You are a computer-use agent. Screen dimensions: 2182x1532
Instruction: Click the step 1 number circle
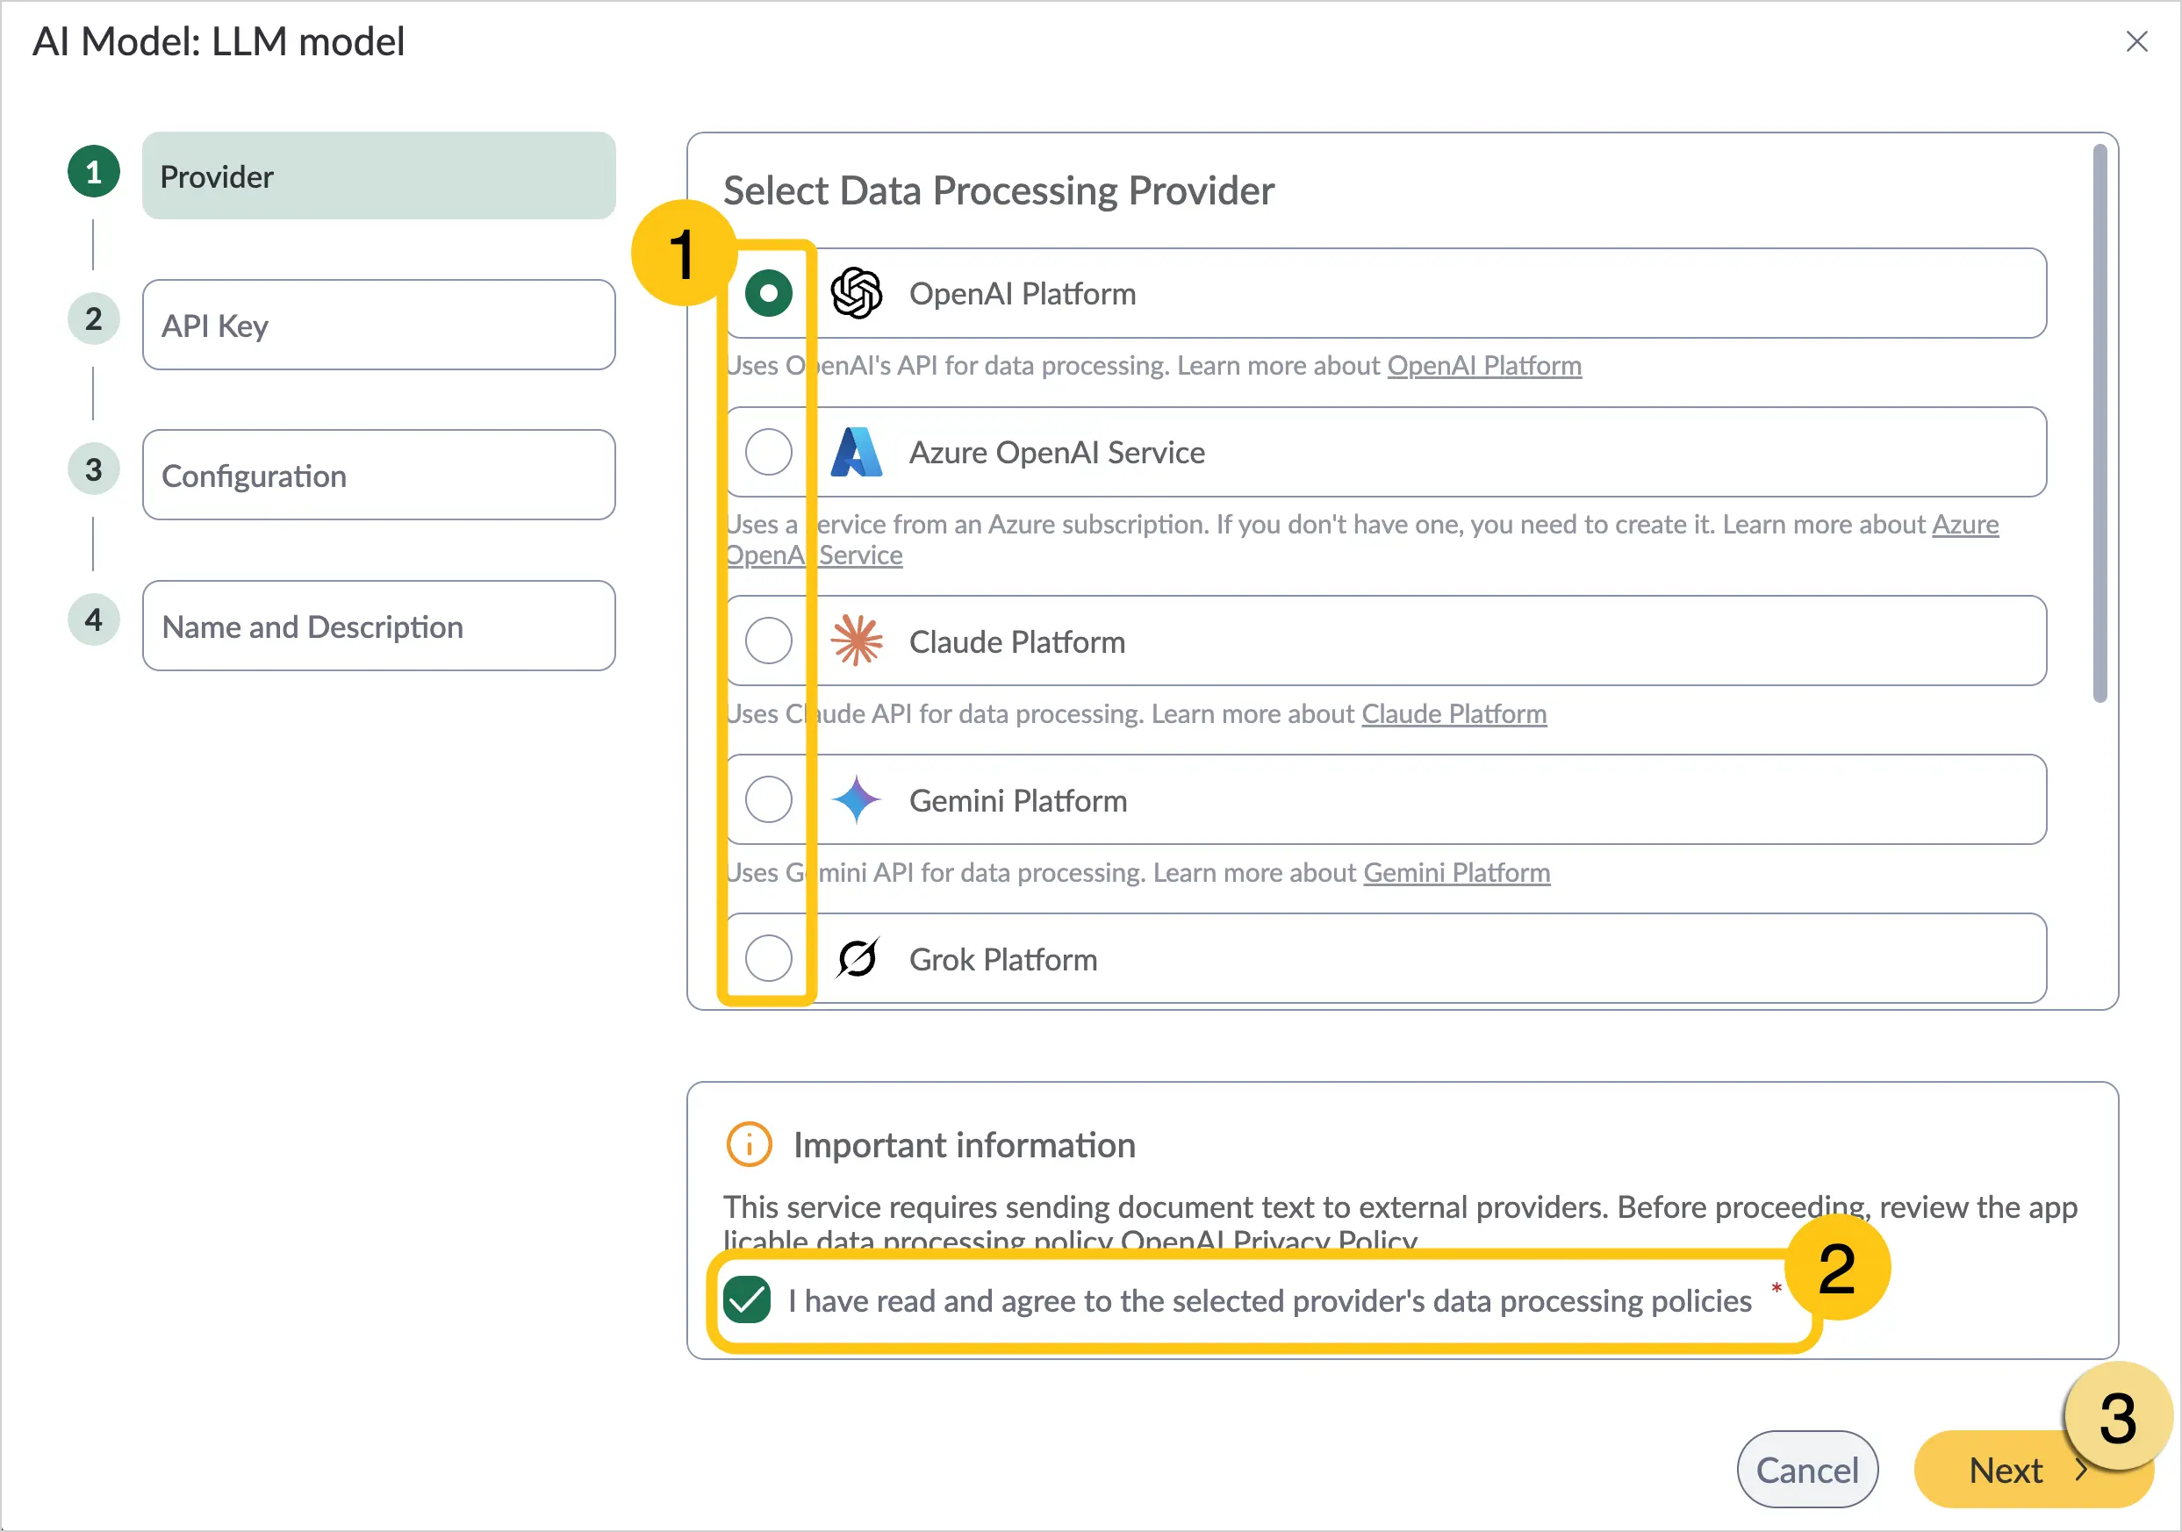93,172
